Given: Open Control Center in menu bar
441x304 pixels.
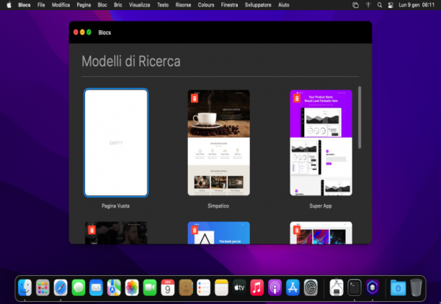Looking at the screenshot, I should 391,5.
